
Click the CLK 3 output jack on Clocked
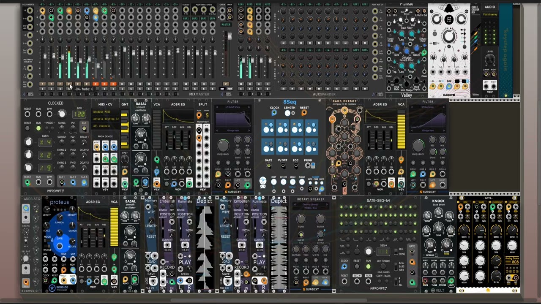84,182
